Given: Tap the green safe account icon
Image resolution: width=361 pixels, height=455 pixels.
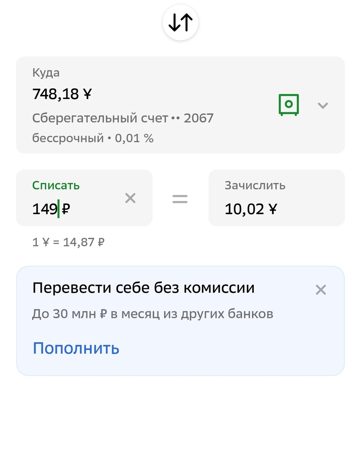Looking at the screenshot, I should tap(289, 105).
